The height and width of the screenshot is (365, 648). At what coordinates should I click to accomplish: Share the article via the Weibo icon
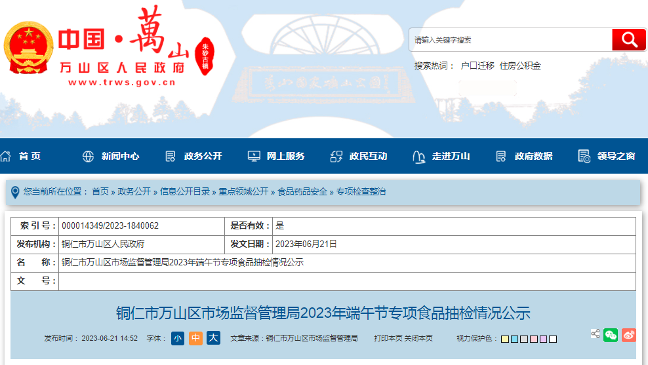[629, 335]
